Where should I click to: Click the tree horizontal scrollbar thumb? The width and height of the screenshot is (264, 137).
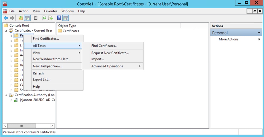22,126
